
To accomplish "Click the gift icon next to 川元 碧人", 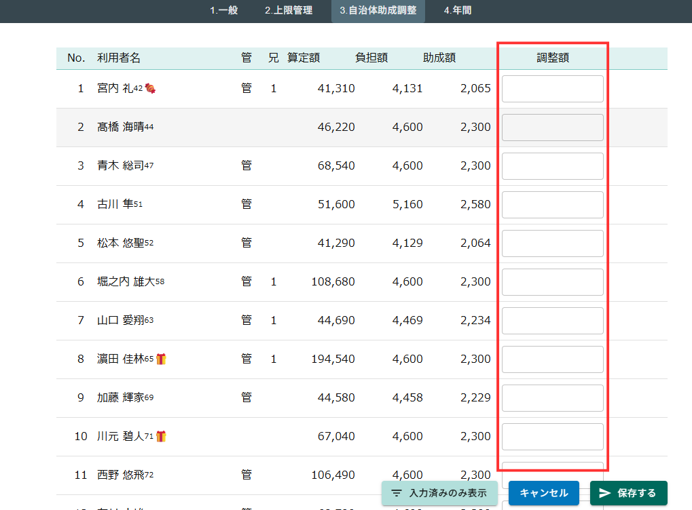I will click(x=161, y=436).
